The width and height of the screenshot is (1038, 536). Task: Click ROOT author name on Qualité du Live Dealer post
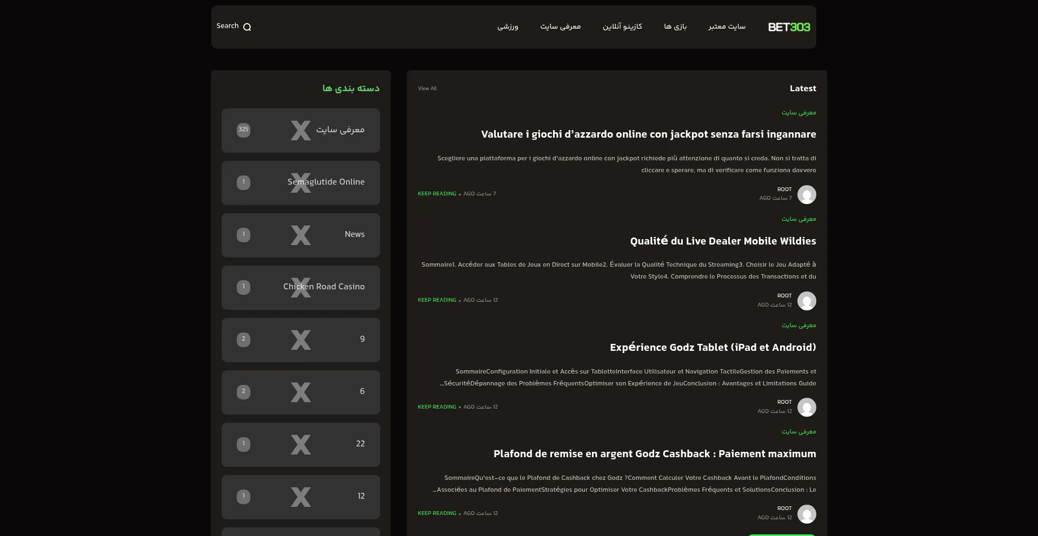(x=784, y=296)
